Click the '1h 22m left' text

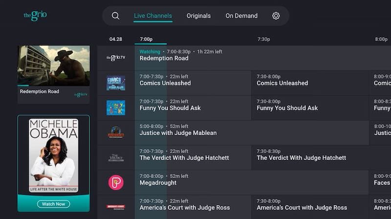pos(210,52)
